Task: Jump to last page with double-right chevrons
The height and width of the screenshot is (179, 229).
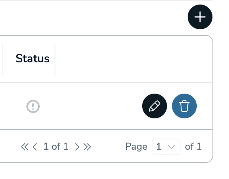Action: [87, 147]
